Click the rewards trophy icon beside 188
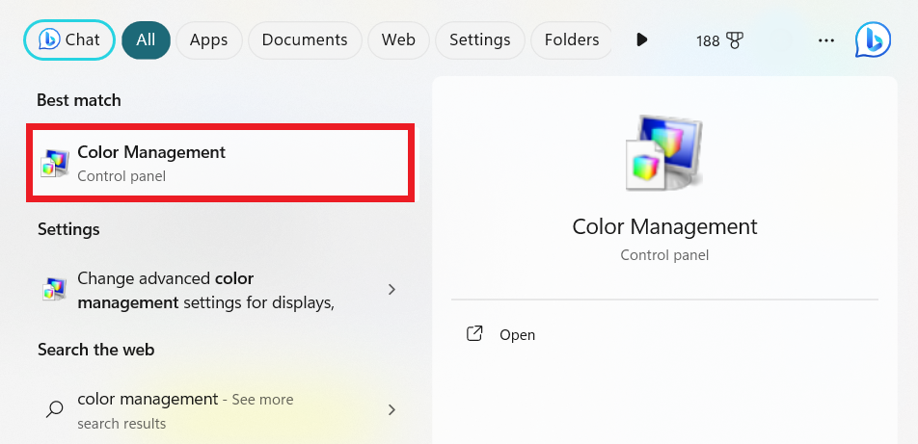918x444 pixels. tap(736, 40)
